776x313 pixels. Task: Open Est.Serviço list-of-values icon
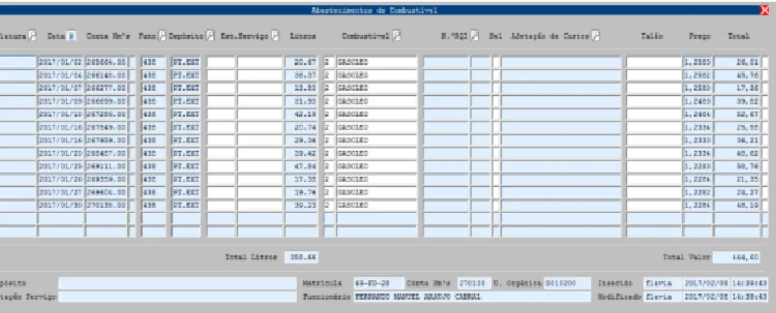click(274, 36)
